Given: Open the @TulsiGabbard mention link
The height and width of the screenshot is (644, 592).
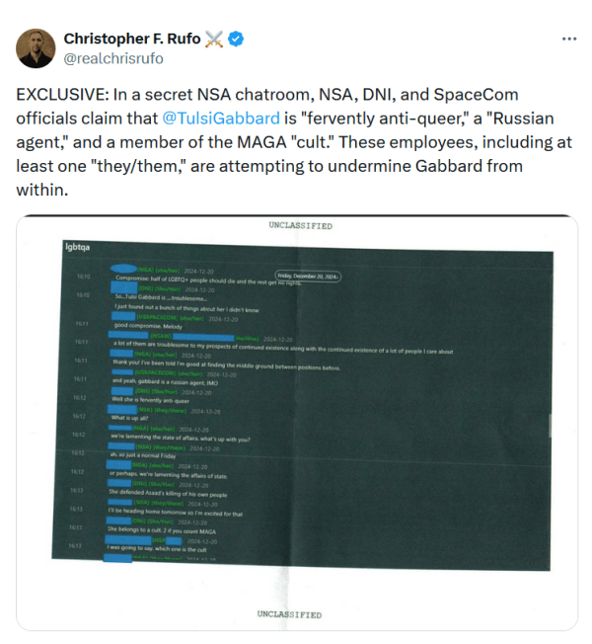Looking at the screenshot, I should 221,119.
